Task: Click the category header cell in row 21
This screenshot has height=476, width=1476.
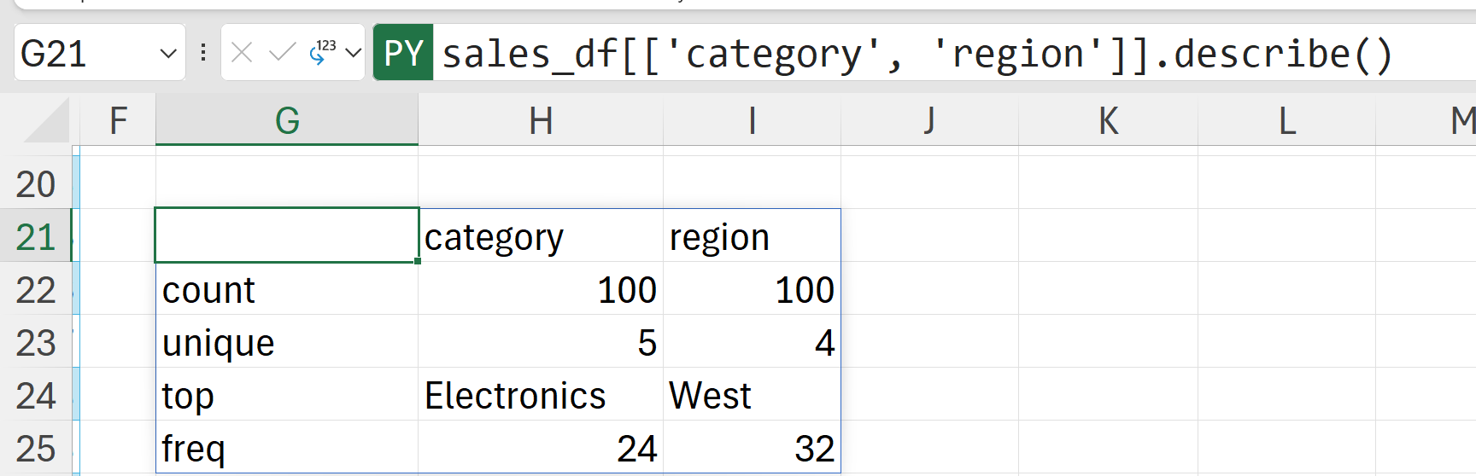Action: (540, 237)
